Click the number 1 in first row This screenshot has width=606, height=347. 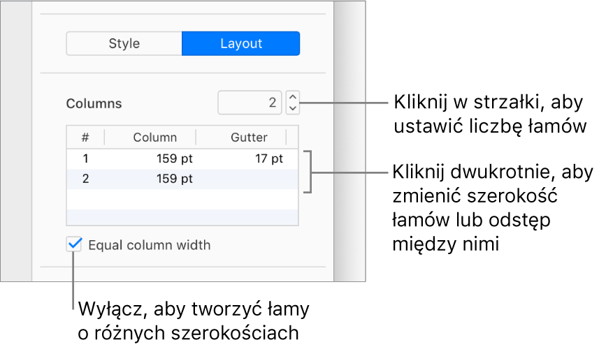pyautogui.click(x=85, y=158)
